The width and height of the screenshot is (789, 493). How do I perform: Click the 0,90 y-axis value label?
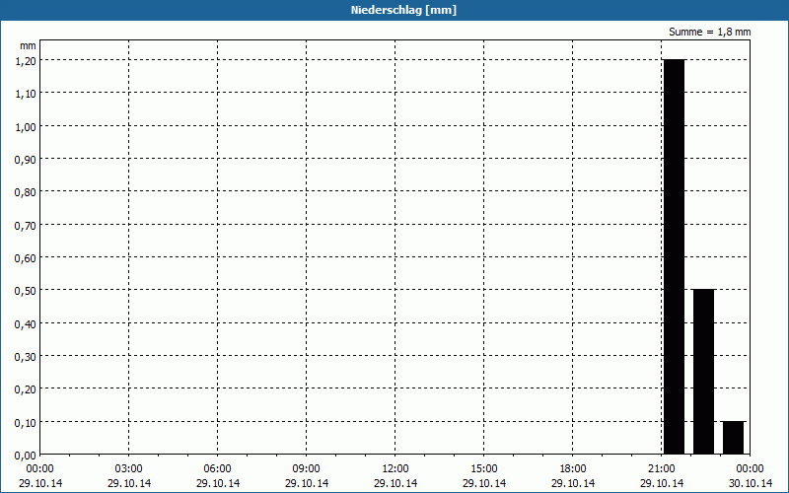26,160
